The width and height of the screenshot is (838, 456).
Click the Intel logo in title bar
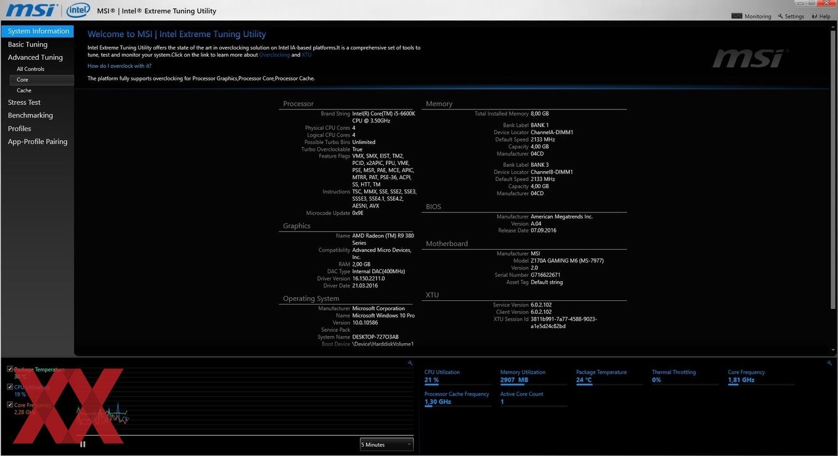pos(78,10)
